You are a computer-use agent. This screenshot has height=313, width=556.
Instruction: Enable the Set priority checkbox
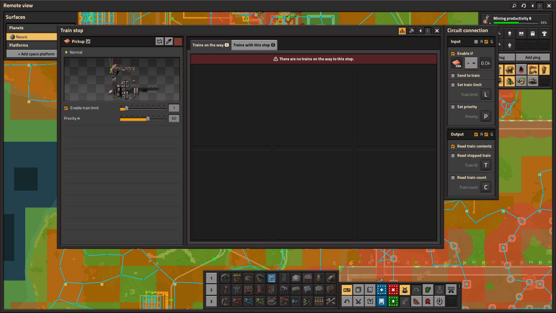[x=453, y=107]
